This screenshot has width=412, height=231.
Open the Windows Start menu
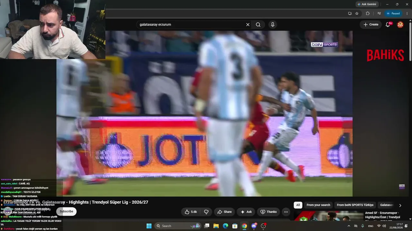149,226
